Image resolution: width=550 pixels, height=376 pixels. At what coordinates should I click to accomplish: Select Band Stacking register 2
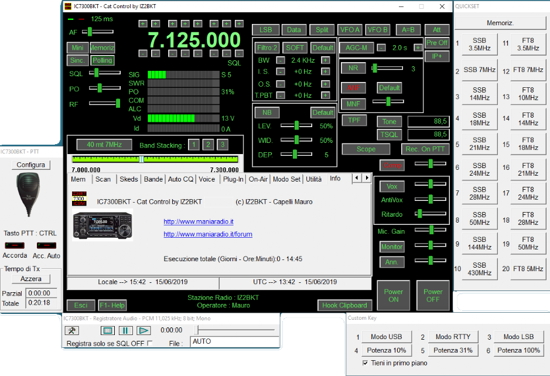point(208,145)
